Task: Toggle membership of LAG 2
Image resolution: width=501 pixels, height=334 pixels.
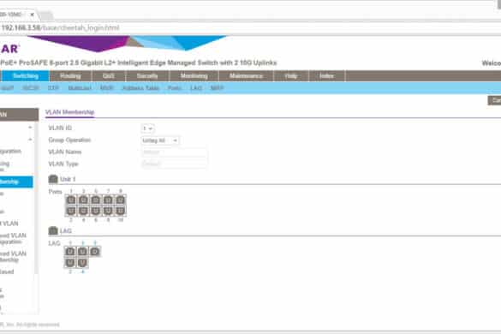Action: pos(70,263)
